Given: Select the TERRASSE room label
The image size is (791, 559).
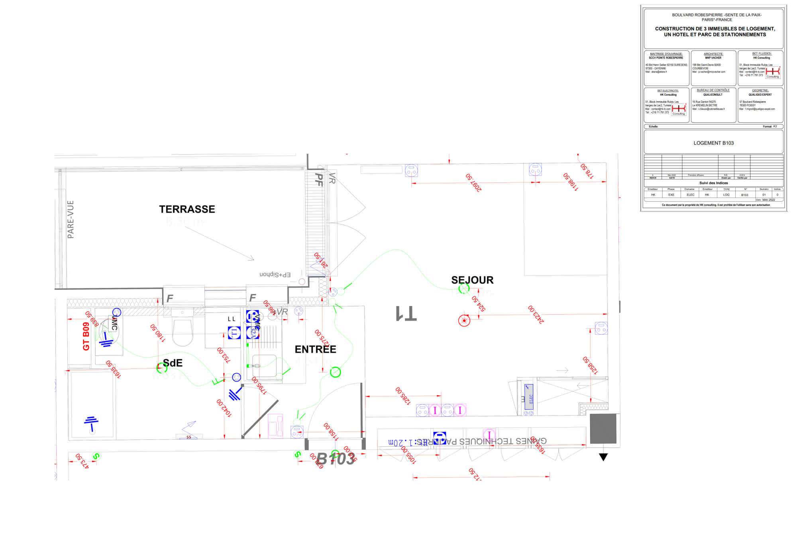Looking at the screenshot, I should pos(187,209).
